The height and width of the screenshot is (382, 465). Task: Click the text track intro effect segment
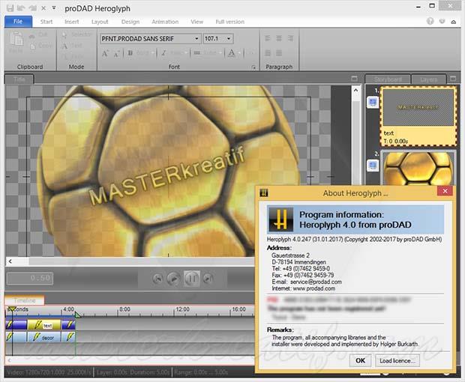pyautogui.click(x=16, y=325)
